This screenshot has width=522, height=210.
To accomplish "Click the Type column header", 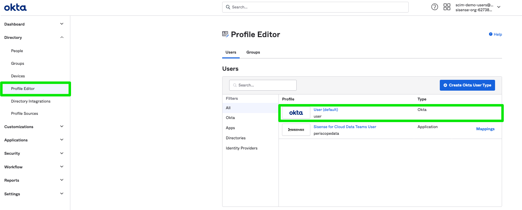I will [x=422, y=99].
